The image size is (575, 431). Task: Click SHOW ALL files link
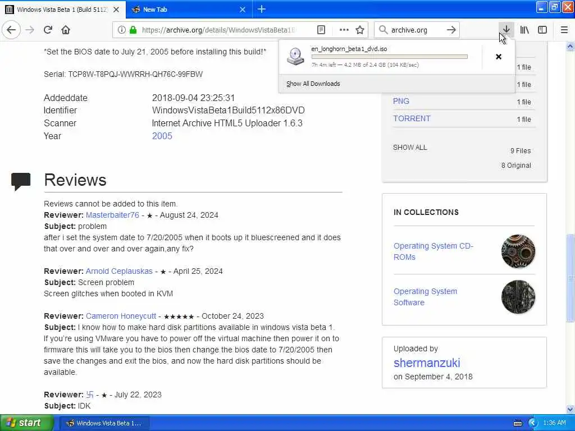[x=409, y=148]
